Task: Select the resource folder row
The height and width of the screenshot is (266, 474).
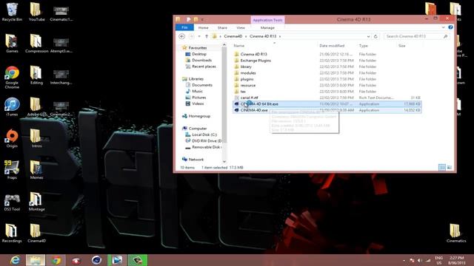Action: [327, 86]
